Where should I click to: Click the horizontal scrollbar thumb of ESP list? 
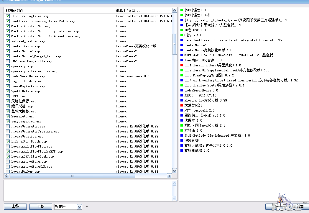coord(72,176)
